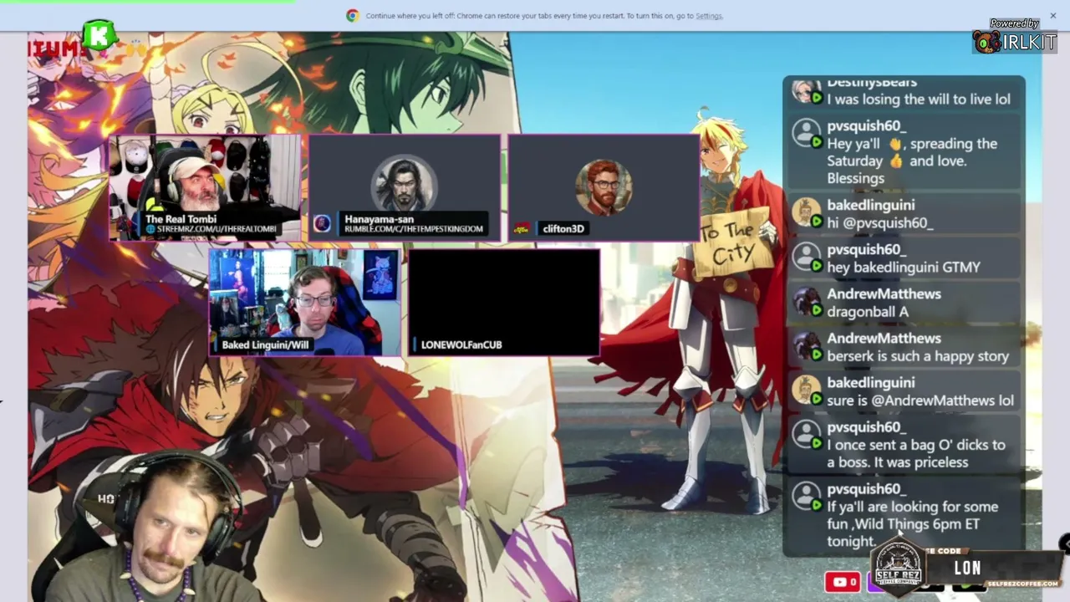Click the 'hey bakedlinguini GTMY' message
1070x602 pixels.
pos(904,268)
